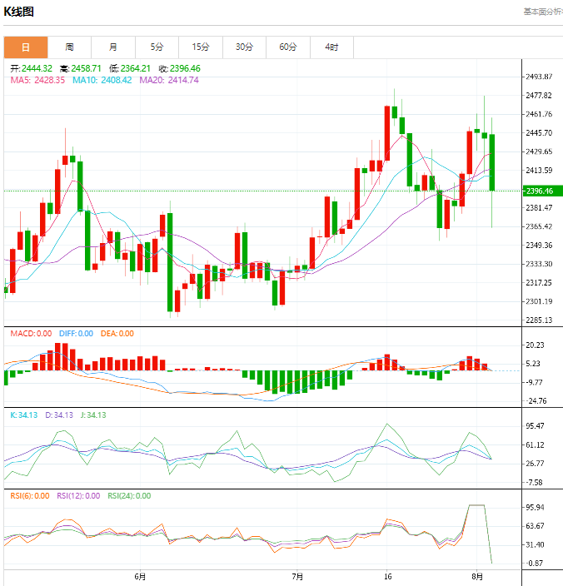Click the 61.12 KDJ axis label
This screenshot has height=586, width=563.
tap(535, 444)
